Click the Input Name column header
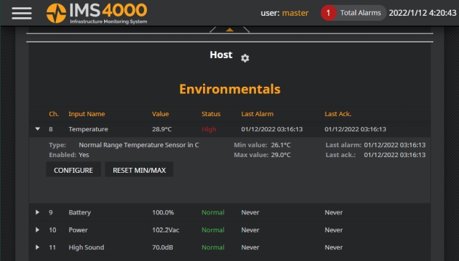 coord(87,114)
